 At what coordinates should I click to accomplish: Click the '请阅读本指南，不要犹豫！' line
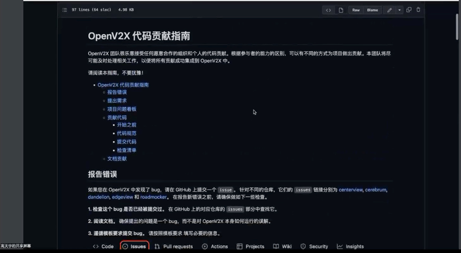tap(116, 73)
